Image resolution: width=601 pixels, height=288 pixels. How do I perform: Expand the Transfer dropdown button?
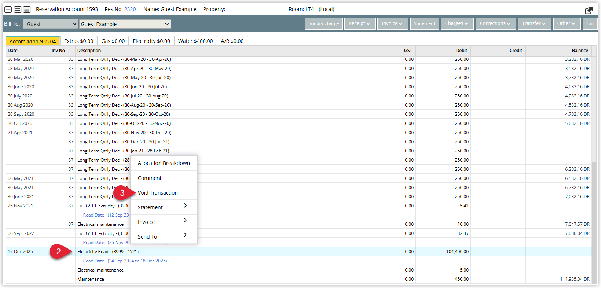[x=534, y=23]
